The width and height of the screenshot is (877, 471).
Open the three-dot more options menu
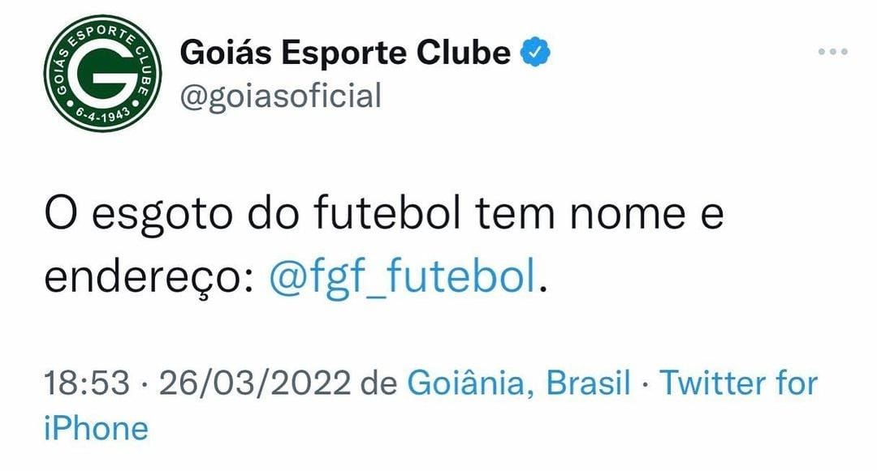(x=832, y=52)
